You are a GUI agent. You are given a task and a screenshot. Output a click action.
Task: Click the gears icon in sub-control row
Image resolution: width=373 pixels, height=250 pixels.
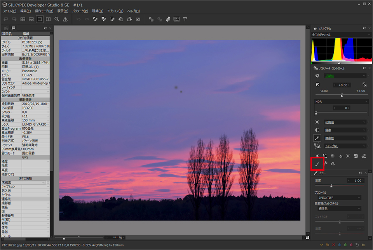click(x=364, y=156)
